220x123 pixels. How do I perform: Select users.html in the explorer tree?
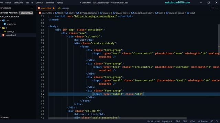coord(11,35)
